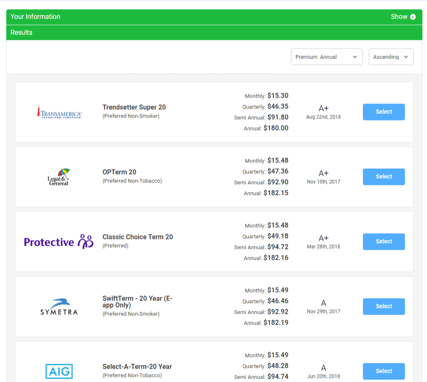Image resolution: width=427 pixels, height=382 pixels.
Task: Click the $182.16 annual premium
Action: (276, 258)
